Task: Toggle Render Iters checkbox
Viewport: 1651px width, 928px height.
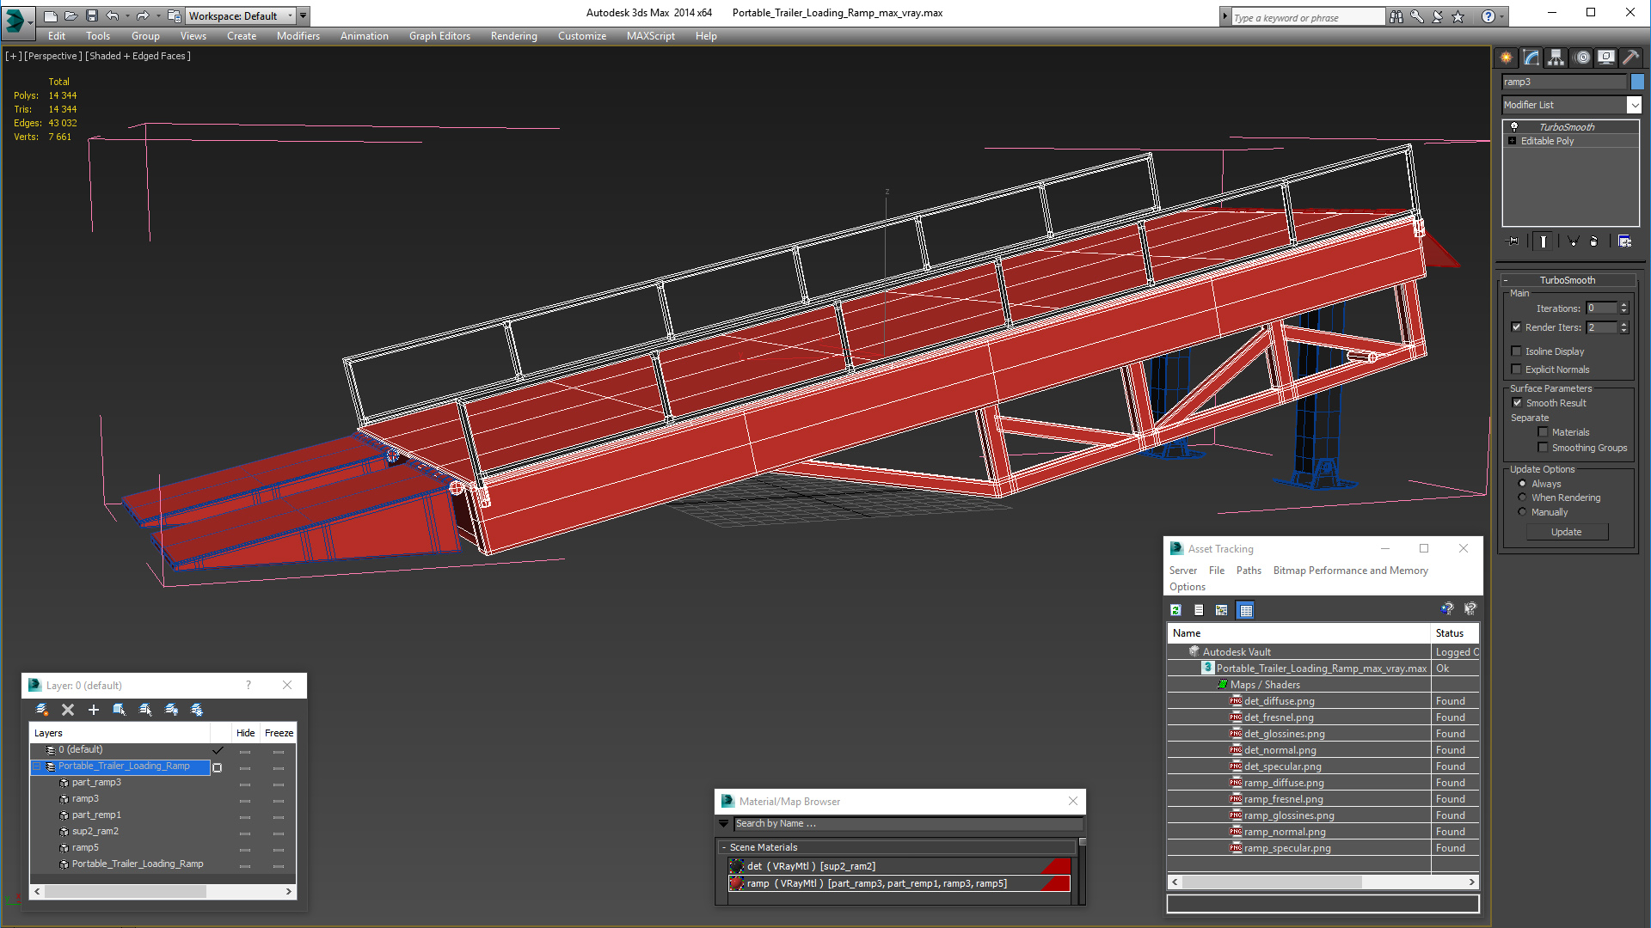Action: (1517, 327)
